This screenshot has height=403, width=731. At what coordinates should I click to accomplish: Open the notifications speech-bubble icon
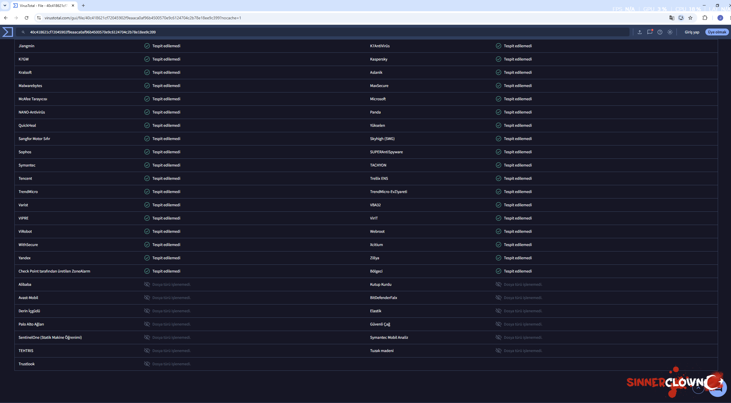click(650, 32)
